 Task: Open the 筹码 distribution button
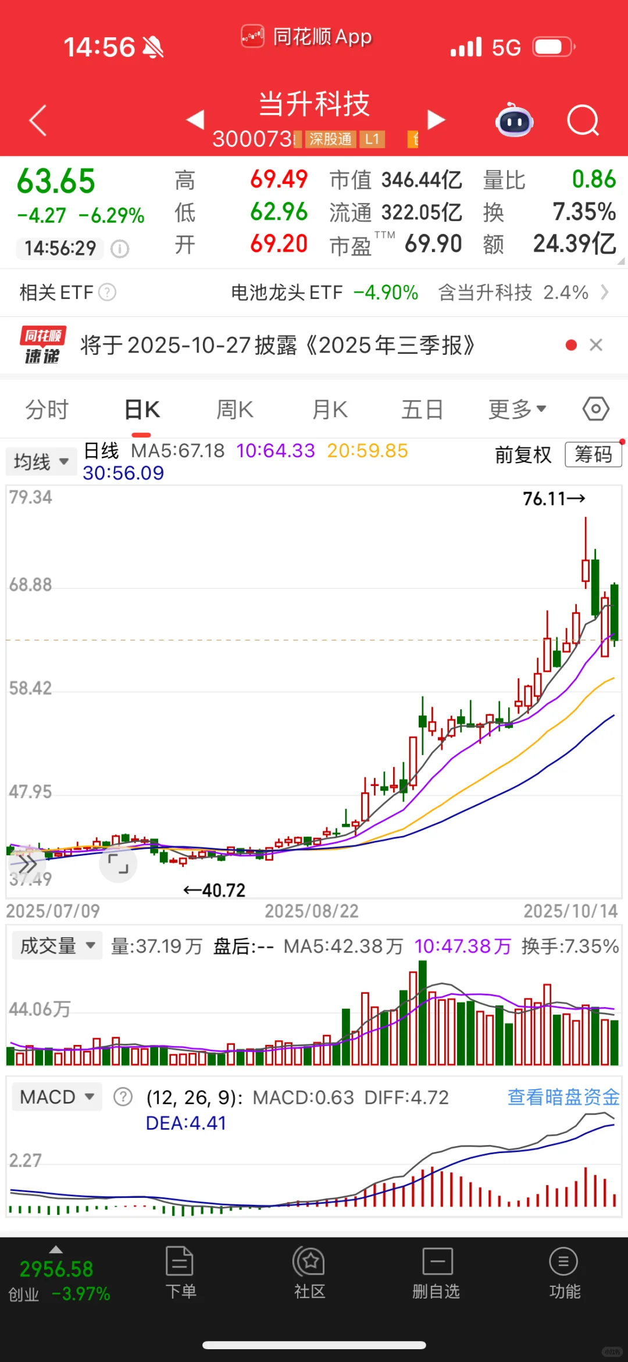593,454
